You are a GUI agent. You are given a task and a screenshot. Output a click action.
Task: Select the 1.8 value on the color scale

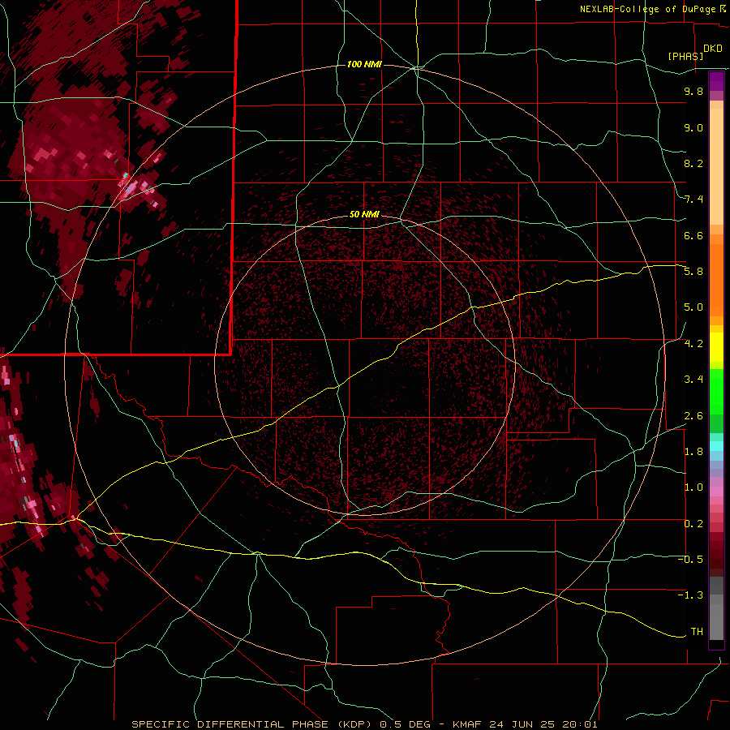[693, 452]
